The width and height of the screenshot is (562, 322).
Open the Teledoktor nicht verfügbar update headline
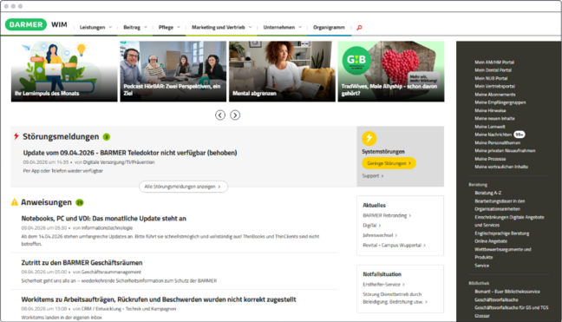[x=130, y=153]
